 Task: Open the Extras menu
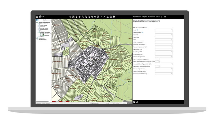[158, 17]
